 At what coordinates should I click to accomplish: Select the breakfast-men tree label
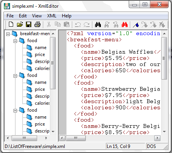pyautogui.click(x=35, y=34)
